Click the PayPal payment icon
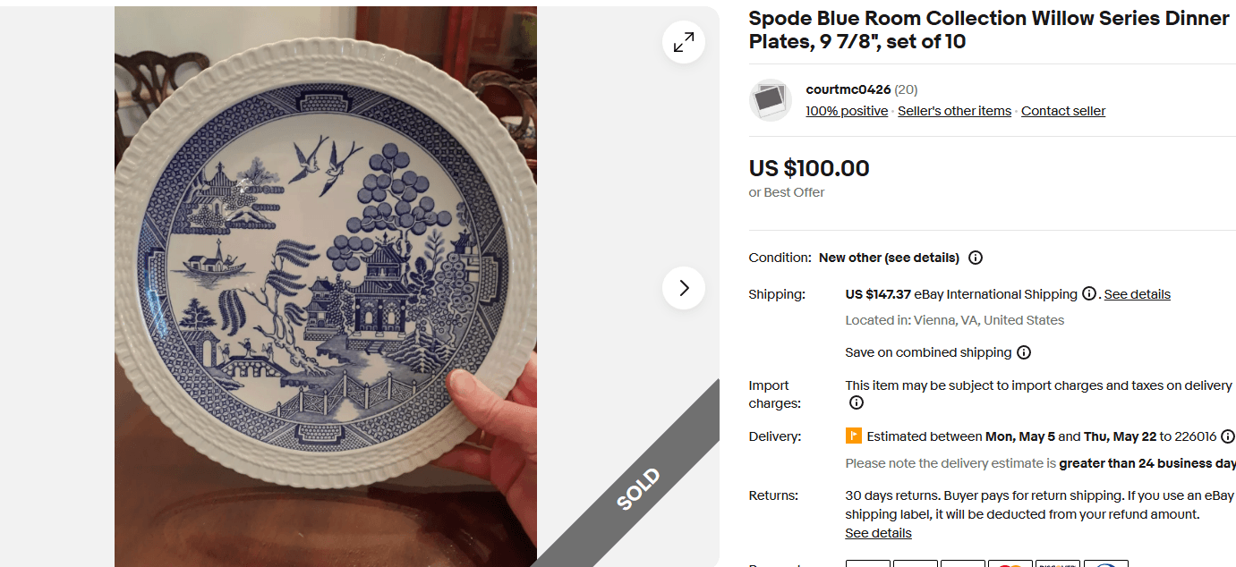1236x567 pixels. (x=1106, y=563)
